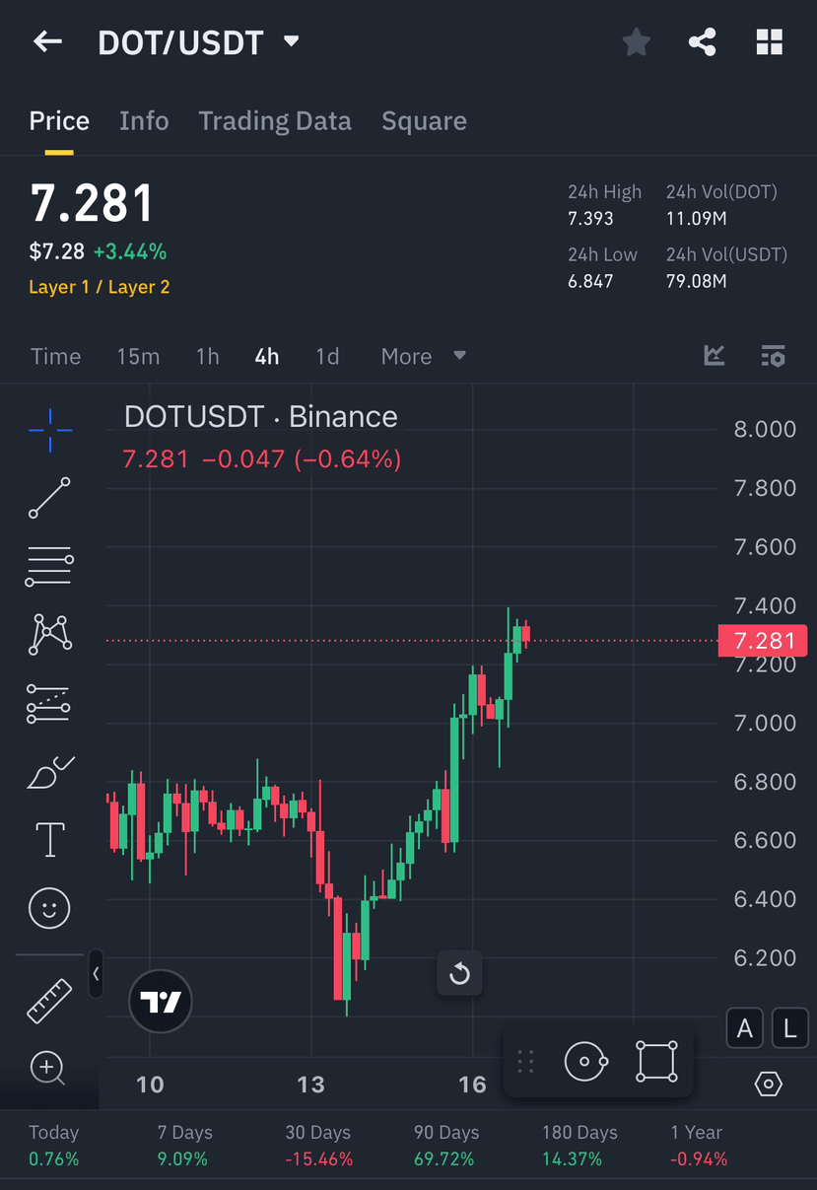
Task: Click date label 13 on time axis
Action: (x=310, y=1085)
